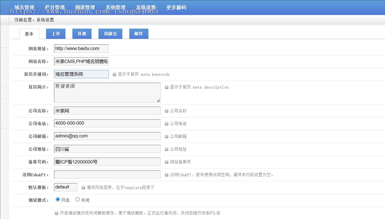This screenshot has width=385, height=219.
Task: Click the 公司电话 input field
Action: pos(107,123)
